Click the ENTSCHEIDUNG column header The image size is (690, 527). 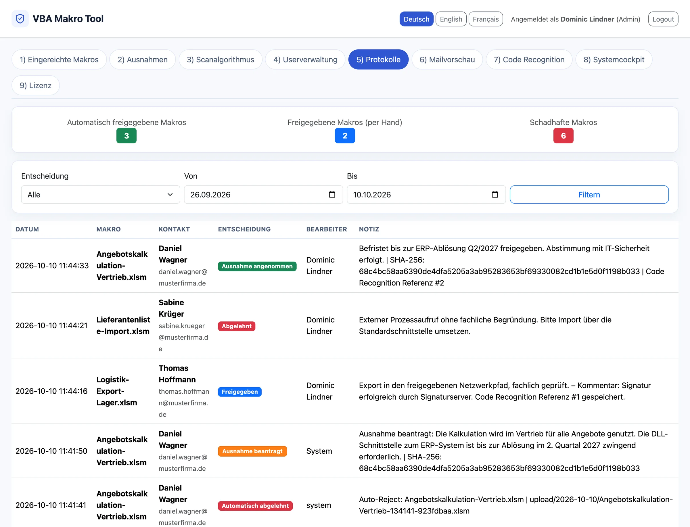pyautogui.click(x=244, y=229)
